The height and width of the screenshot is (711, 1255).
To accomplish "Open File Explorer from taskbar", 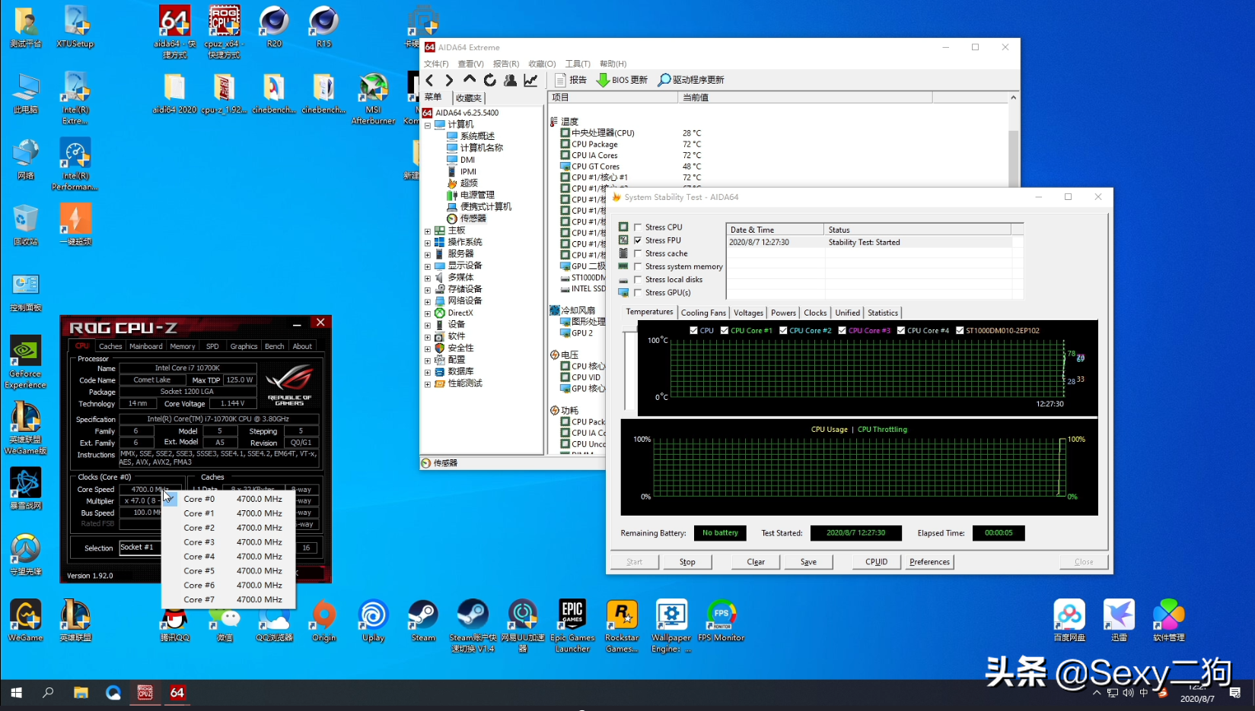I will (81, 693).
